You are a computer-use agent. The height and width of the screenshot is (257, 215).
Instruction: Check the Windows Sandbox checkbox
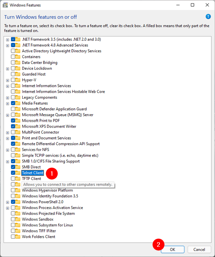13,219
